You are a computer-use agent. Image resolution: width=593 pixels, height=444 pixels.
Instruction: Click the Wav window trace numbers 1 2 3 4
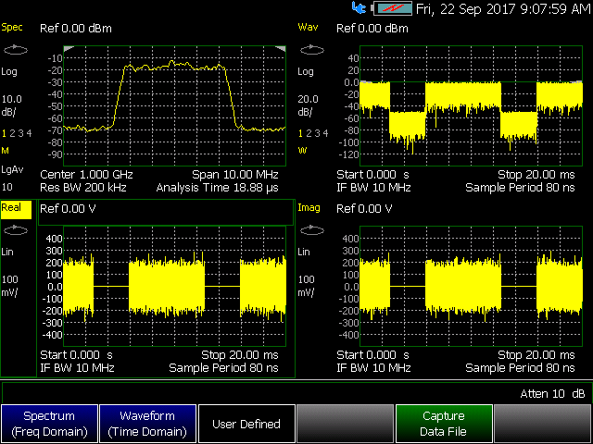pyautogui.click(x=313, y=133)
